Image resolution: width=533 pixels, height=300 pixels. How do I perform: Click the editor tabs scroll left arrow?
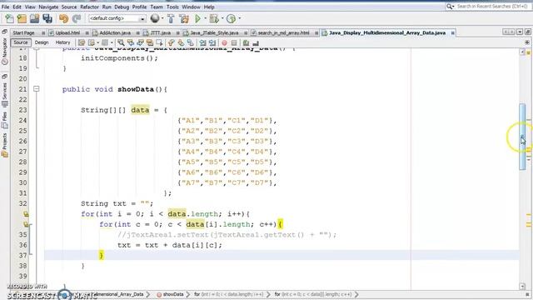tap(506, 32)
